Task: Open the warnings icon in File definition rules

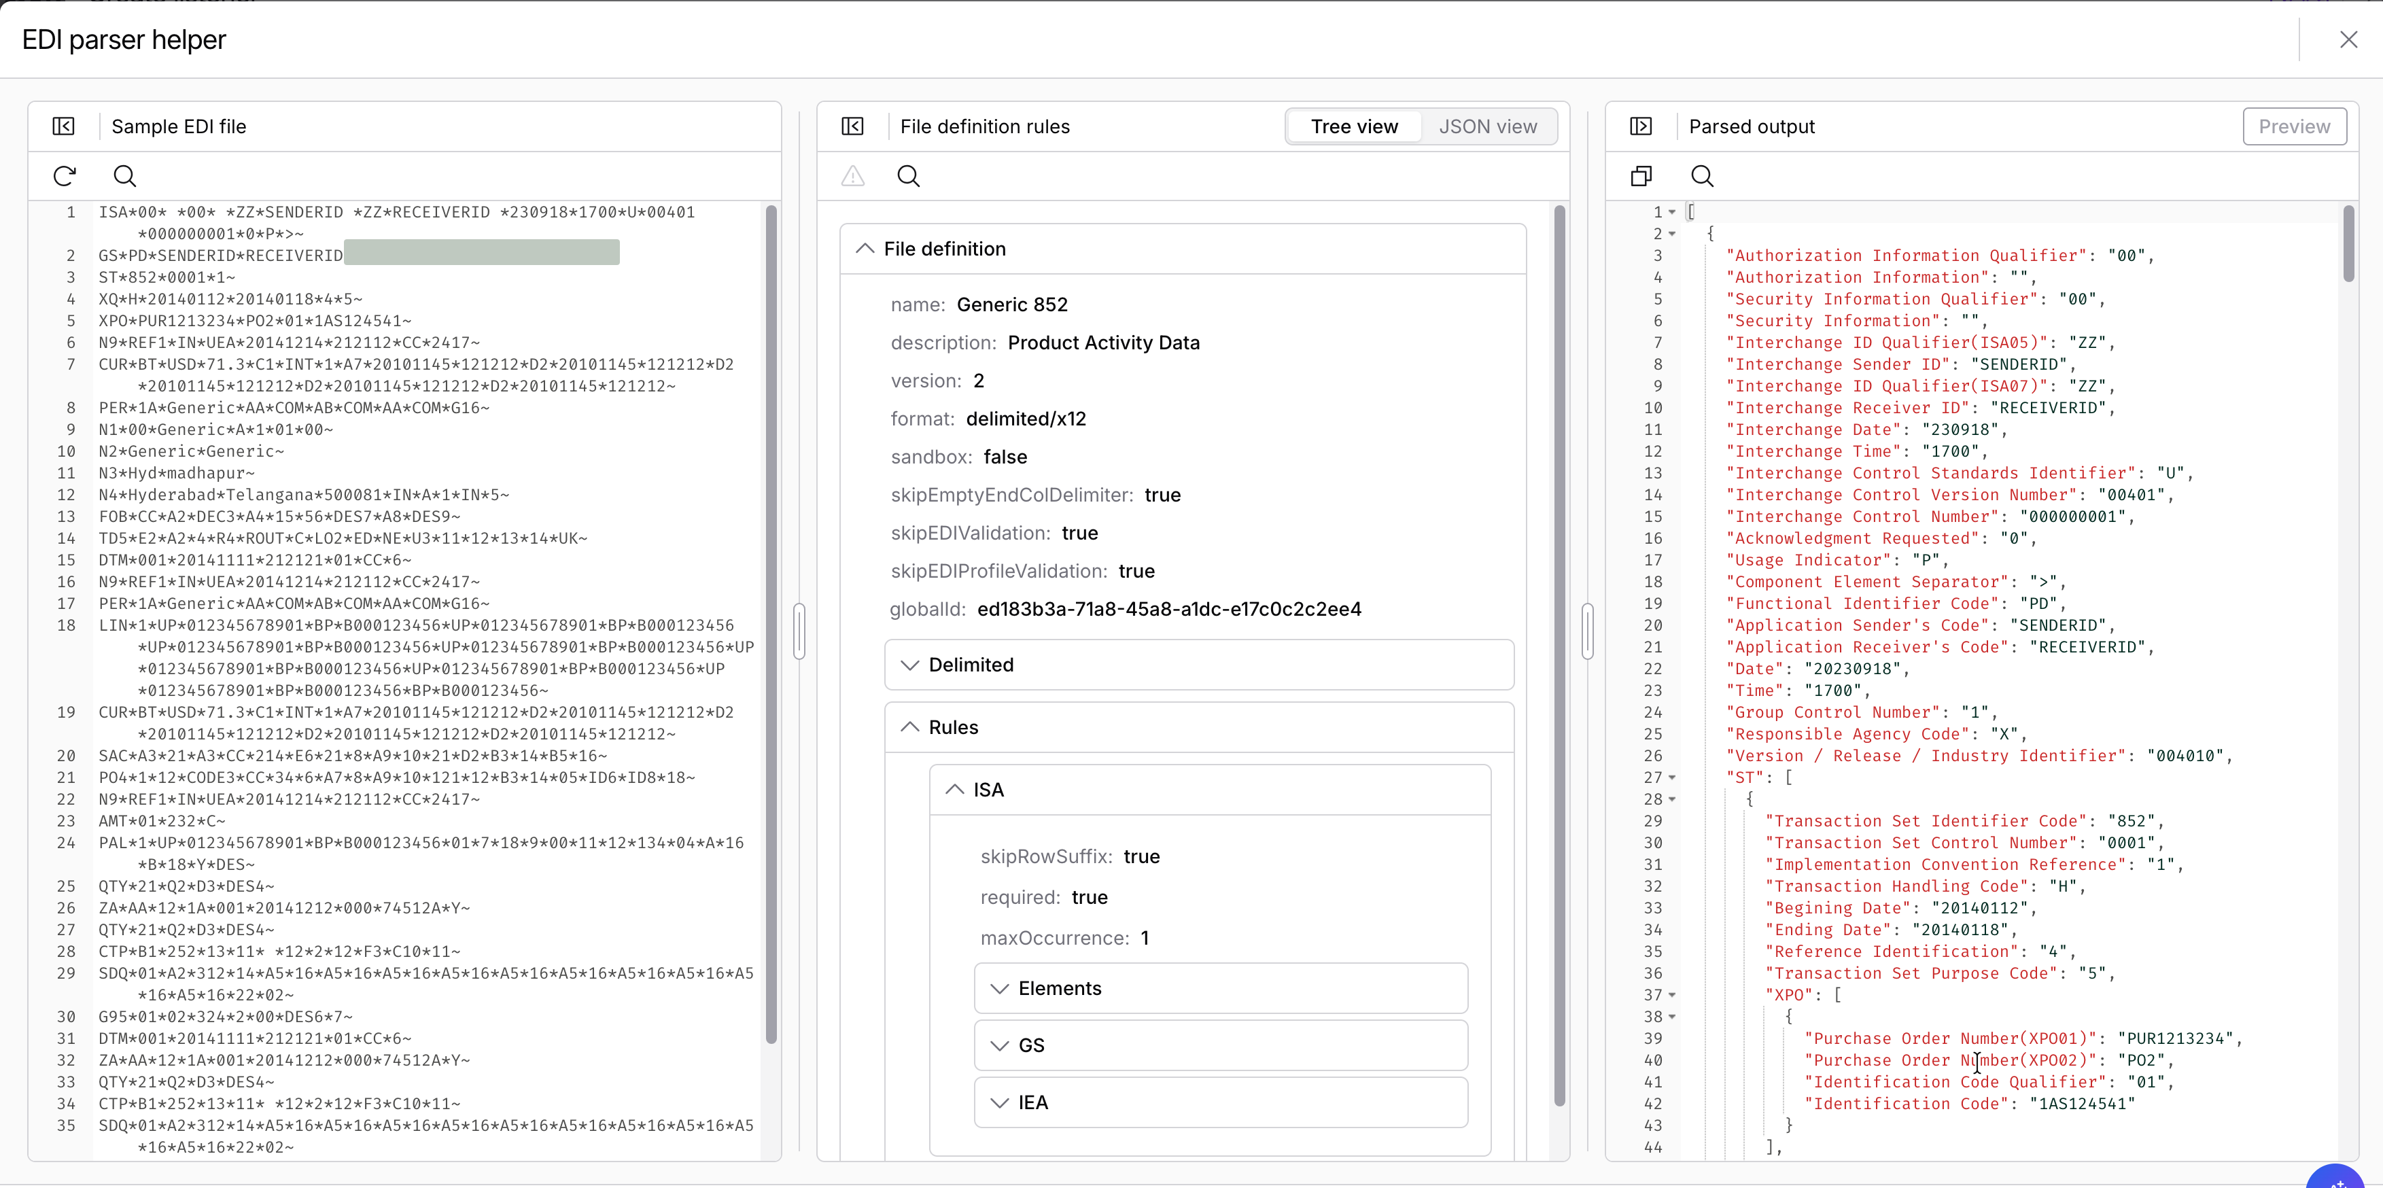Action: (853, 176)
